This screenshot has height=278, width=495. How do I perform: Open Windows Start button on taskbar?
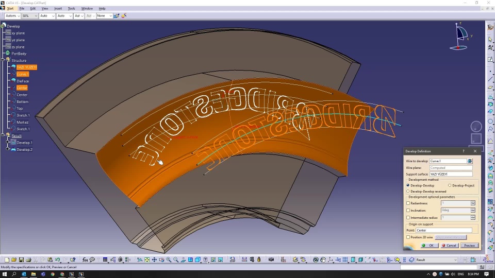(5, 274)
